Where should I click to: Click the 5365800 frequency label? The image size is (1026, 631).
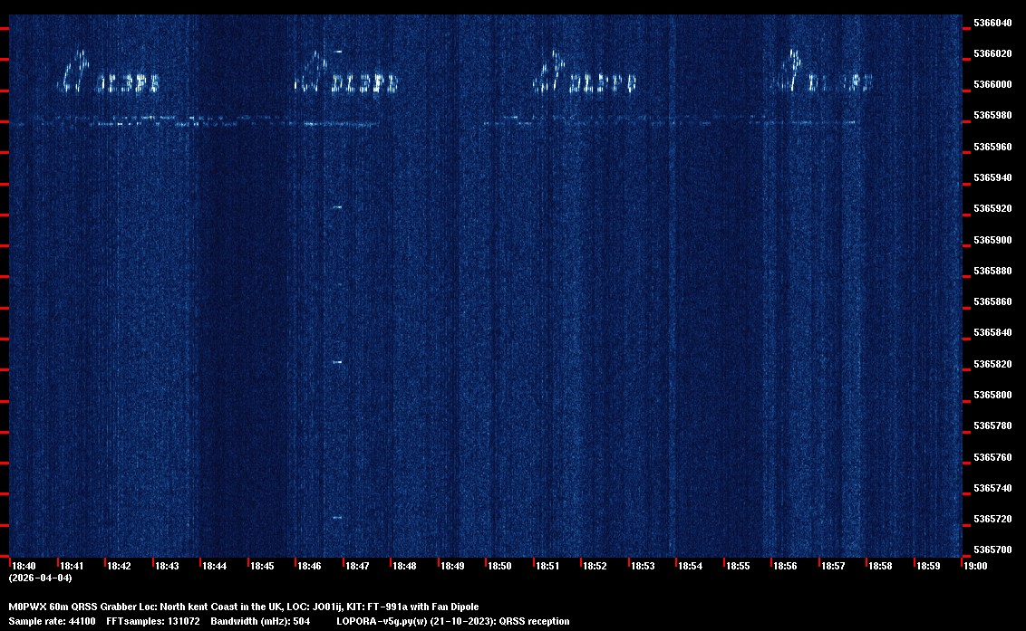[992, 395]
